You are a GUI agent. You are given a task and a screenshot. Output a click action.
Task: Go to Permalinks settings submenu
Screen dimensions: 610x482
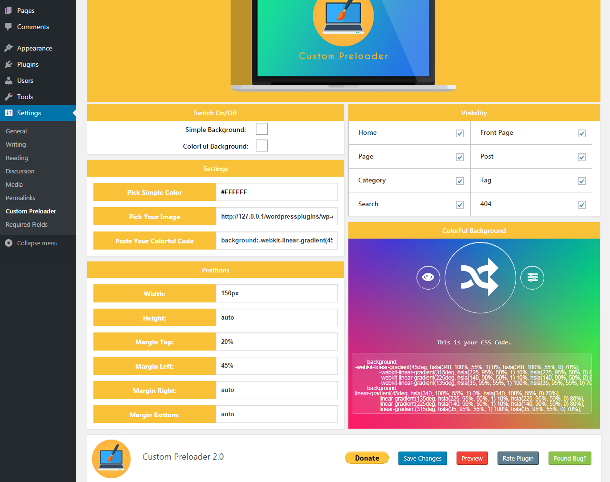(x=20, y=198)
